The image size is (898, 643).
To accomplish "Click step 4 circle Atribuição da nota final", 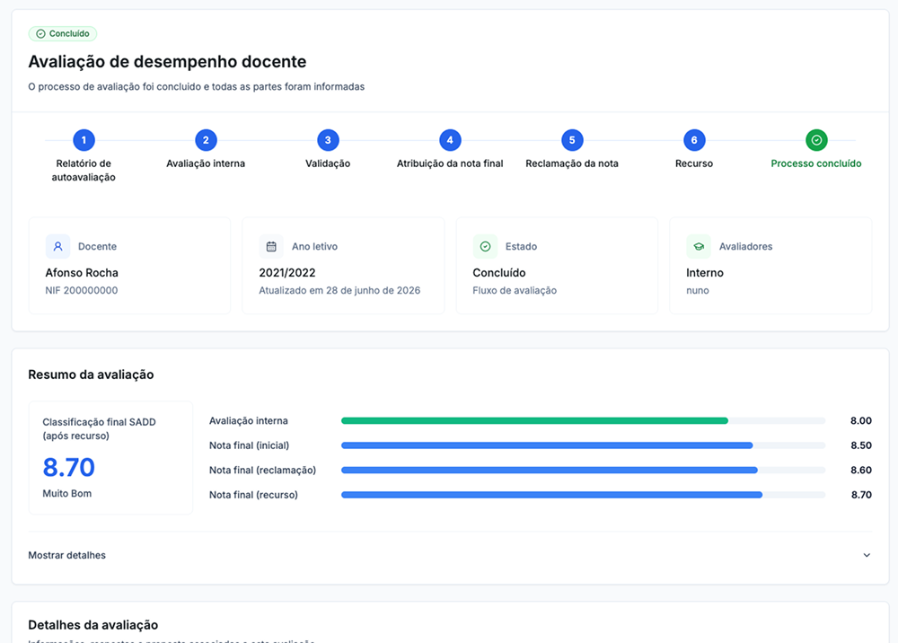I will click(x=450, y=140).
